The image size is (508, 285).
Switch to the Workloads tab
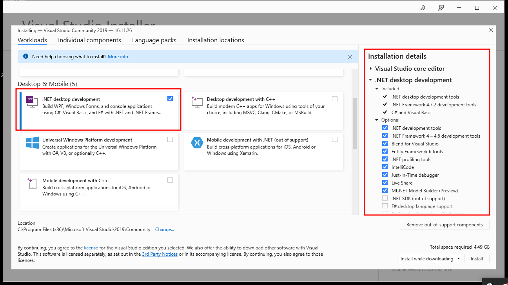click(x=32, y=40)
